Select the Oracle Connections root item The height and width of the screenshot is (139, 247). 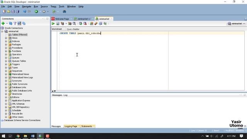14,28
